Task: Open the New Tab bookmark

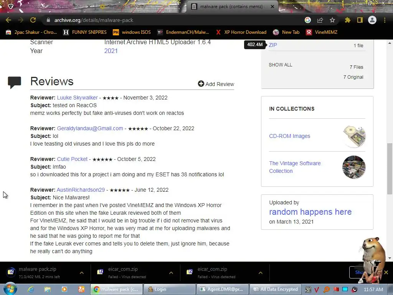Action: click(286, 32)
